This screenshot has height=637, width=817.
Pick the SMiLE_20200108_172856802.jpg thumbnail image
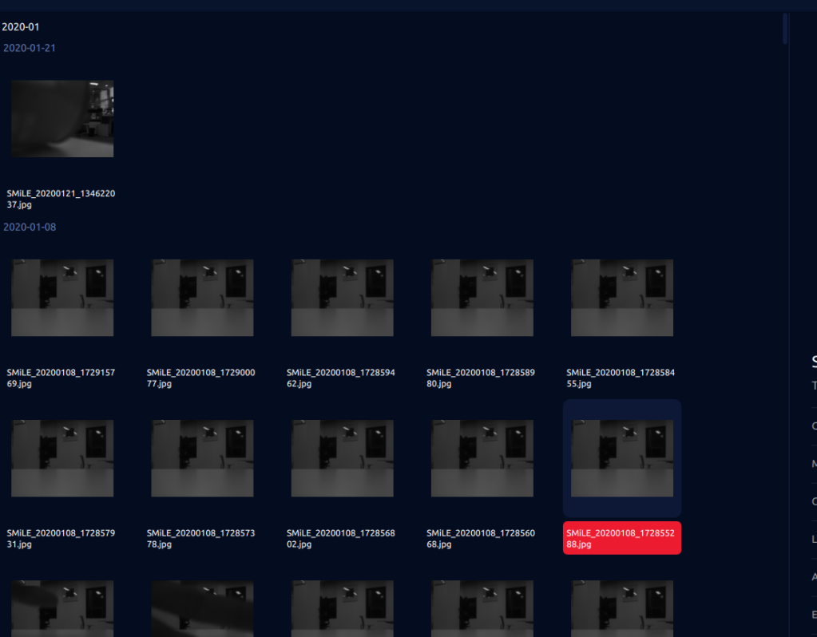342,458
